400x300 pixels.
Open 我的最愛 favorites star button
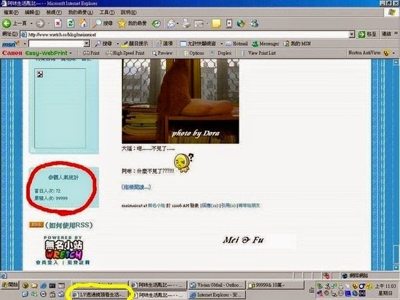click(x=132, y=23)
